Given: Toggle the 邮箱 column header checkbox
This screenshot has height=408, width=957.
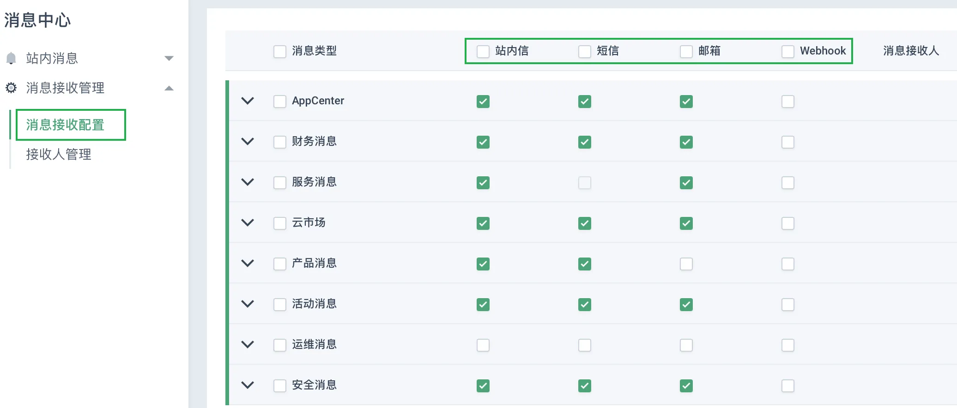Looking at the screenshot, I should pyautogui.click(x=686, y=51).
